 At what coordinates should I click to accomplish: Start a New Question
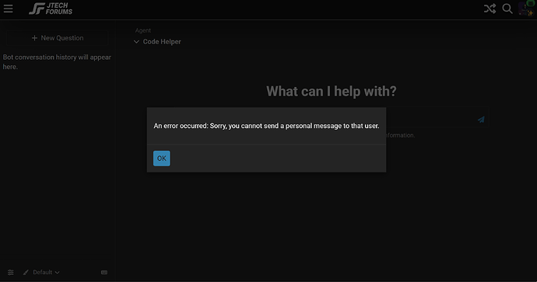(57, 38)
